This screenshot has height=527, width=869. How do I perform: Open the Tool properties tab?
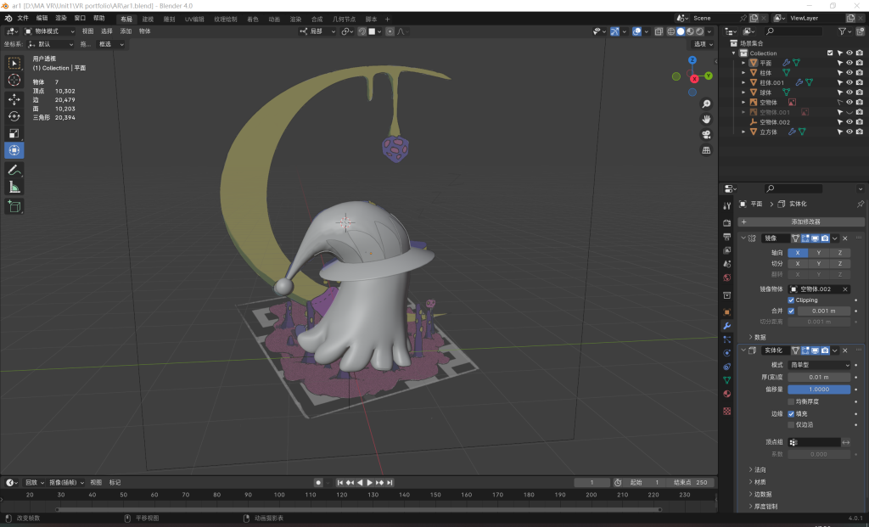click(x=727, y=206)
